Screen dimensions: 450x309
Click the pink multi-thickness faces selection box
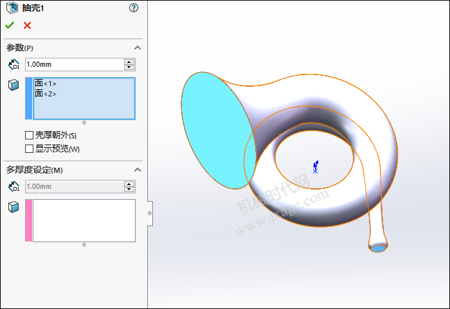tap(84, 220)
